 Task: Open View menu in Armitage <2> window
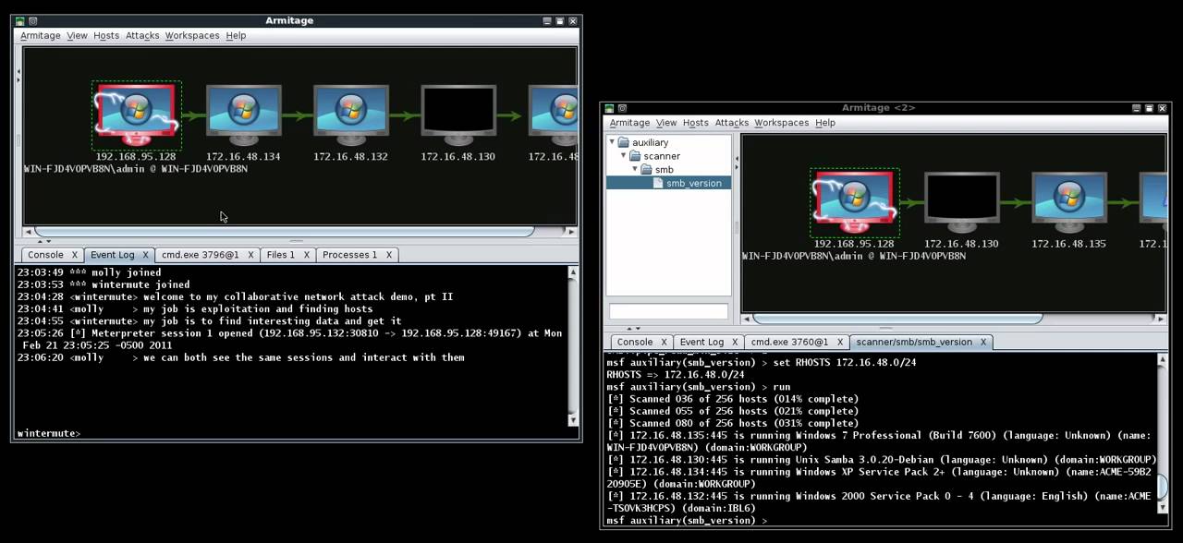[x=666, y=123]
